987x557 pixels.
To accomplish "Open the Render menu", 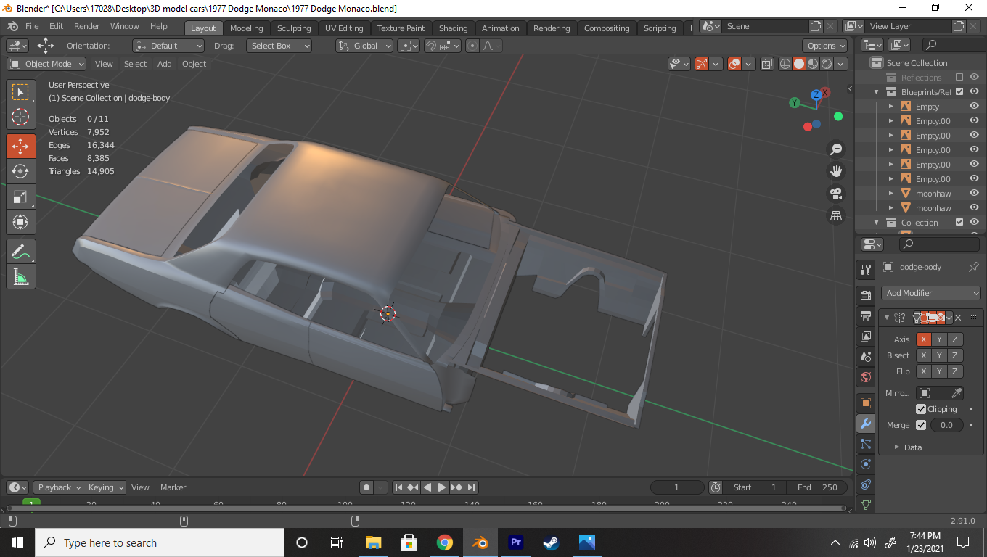I will pos(86,26).
